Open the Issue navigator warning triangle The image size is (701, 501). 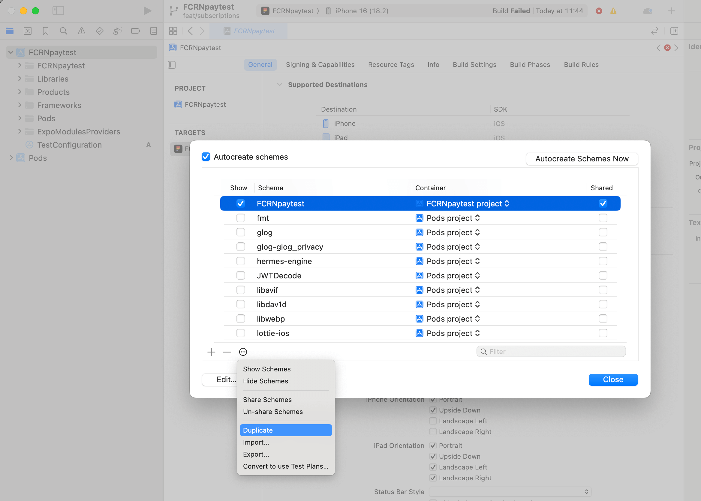pos(81,31)
